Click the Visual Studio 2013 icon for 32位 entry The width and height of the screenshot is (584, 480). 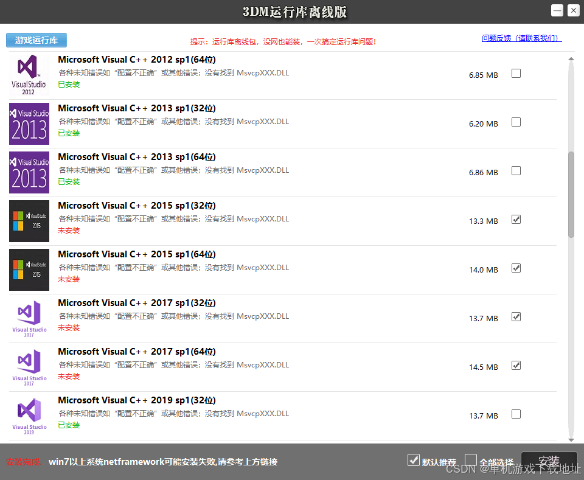29,123
